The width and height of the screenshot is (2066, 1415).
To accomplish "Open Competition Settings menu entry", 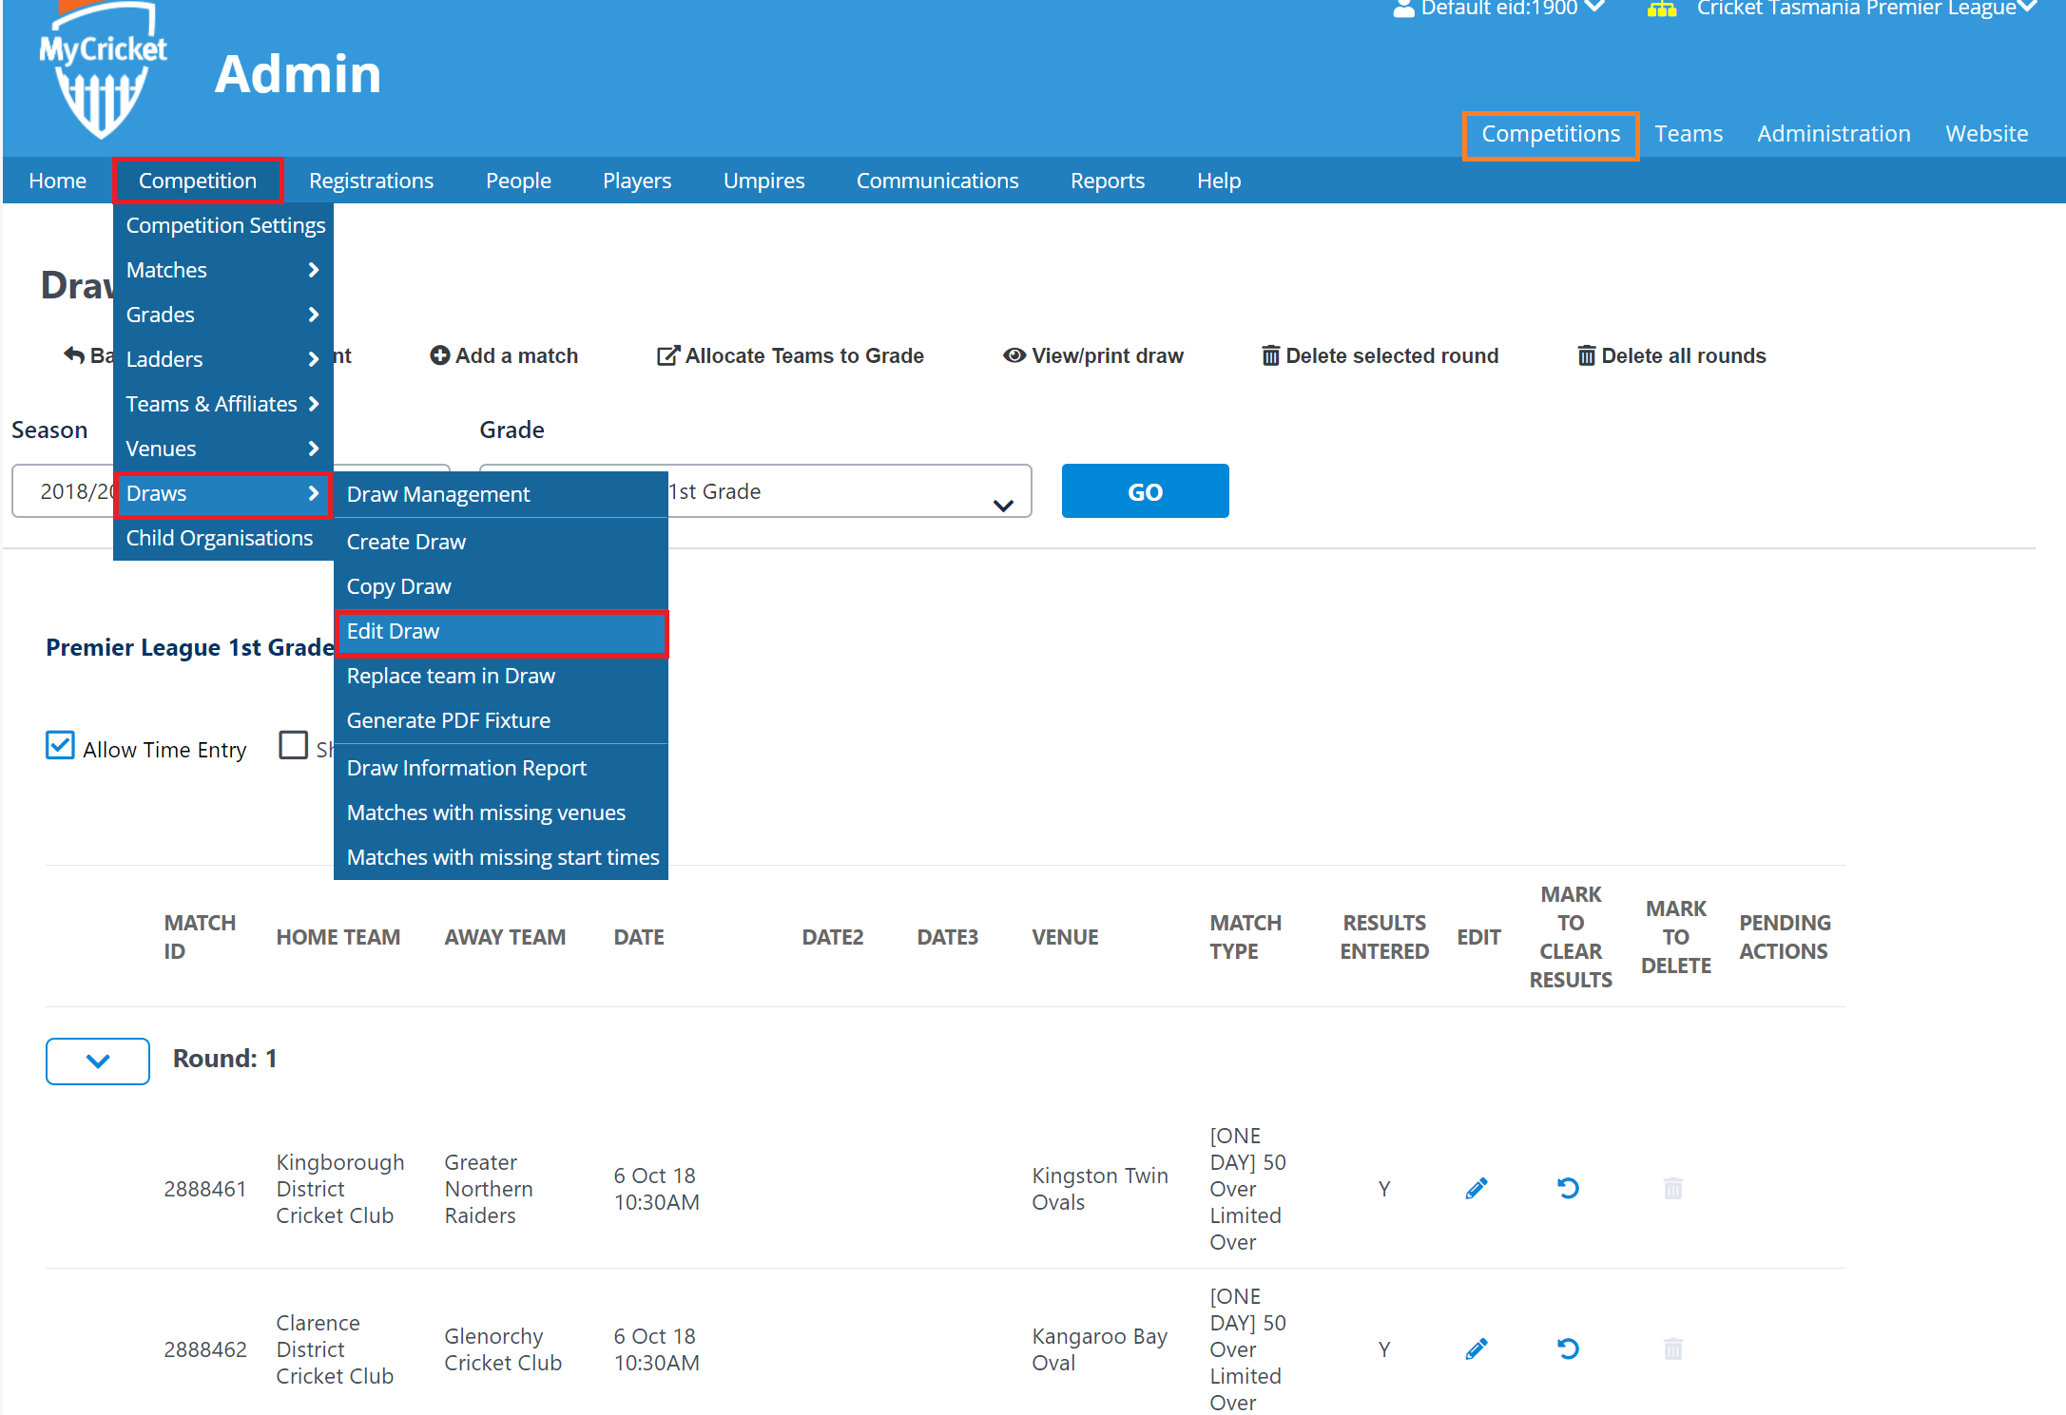I will pos(222,225).
